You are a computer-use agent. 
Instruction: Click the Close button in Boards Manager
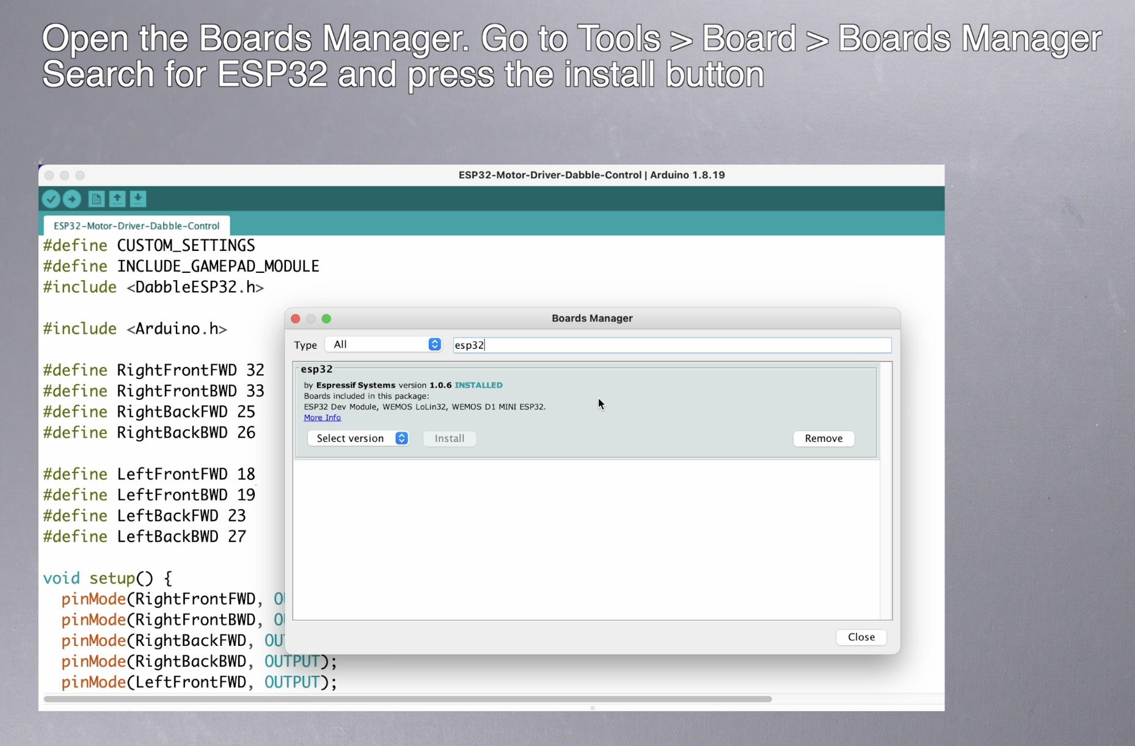click(861, 637)
